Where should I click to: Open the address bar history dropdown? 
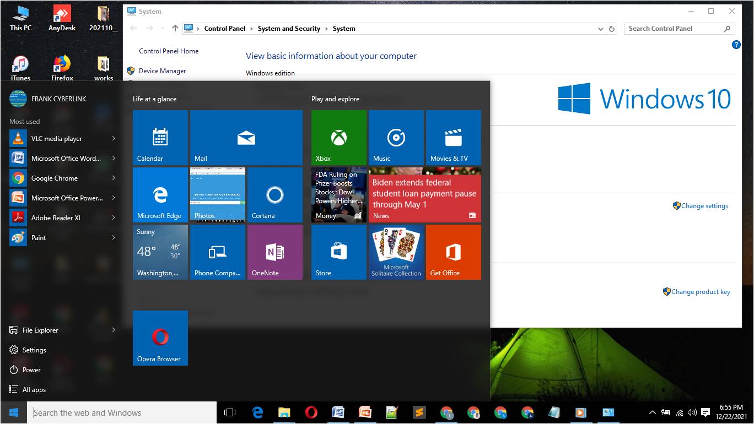(x=600, y=29)
